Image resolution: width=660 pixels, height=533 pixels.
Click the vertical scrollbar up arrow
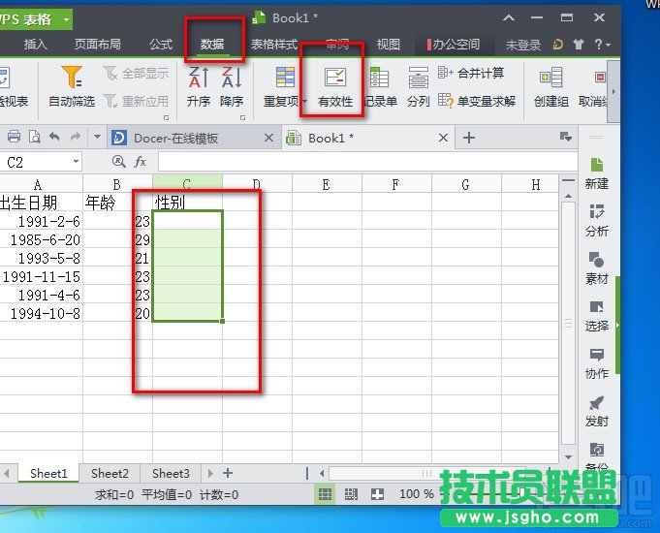point(568,196)
